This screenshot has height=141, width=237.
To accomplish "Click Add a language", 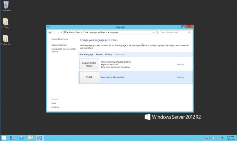I will (87, 54).
